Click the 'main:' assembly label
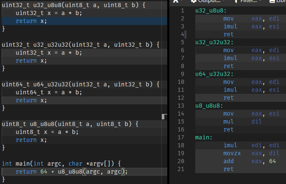The height and width of the screenshot is (184, 286). click(x=204, y=137)
